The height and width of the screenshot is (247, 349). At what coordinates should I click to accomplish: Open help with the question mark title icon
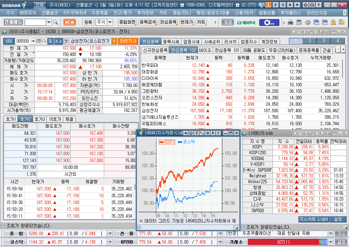tap(319, 5)
